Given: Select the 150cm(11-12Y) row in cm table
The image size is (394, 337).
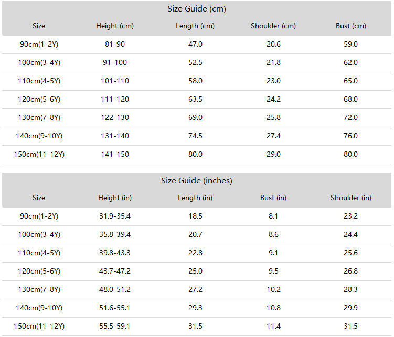Looking at the screenshot, I should click(x=197, y=155).
